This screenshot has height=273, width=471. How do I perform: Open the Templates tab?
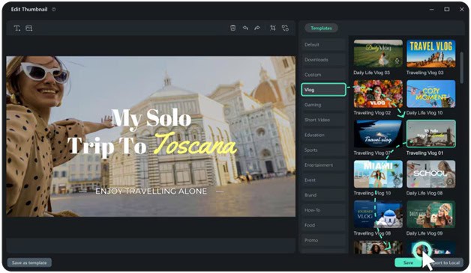point(321,28)
